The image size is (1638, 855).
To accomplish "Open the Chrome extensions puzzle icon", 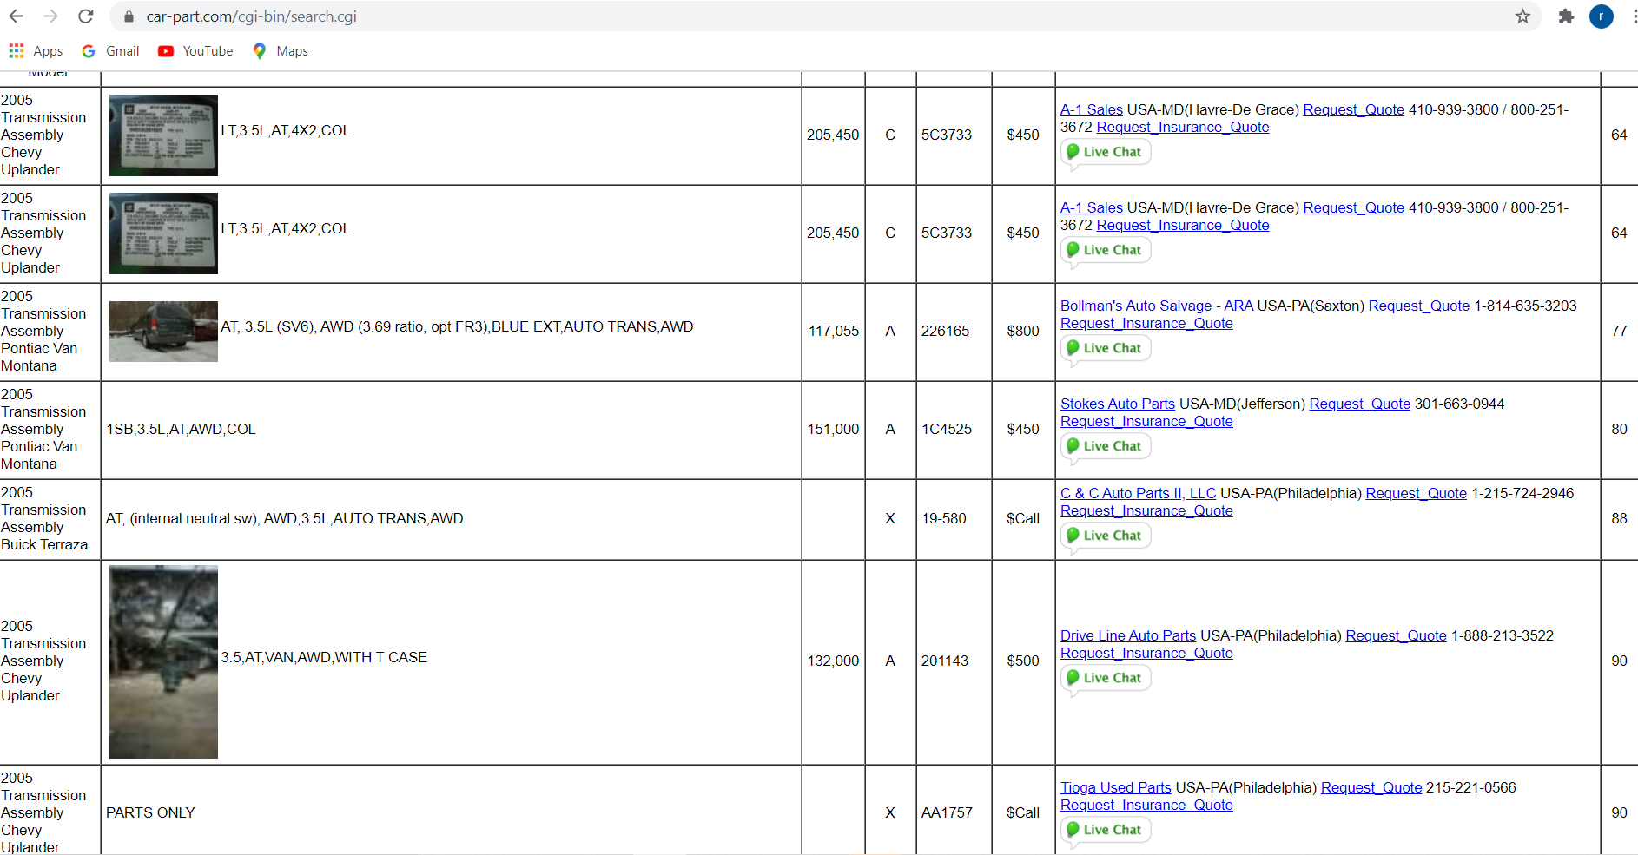I will point(1566,16).
